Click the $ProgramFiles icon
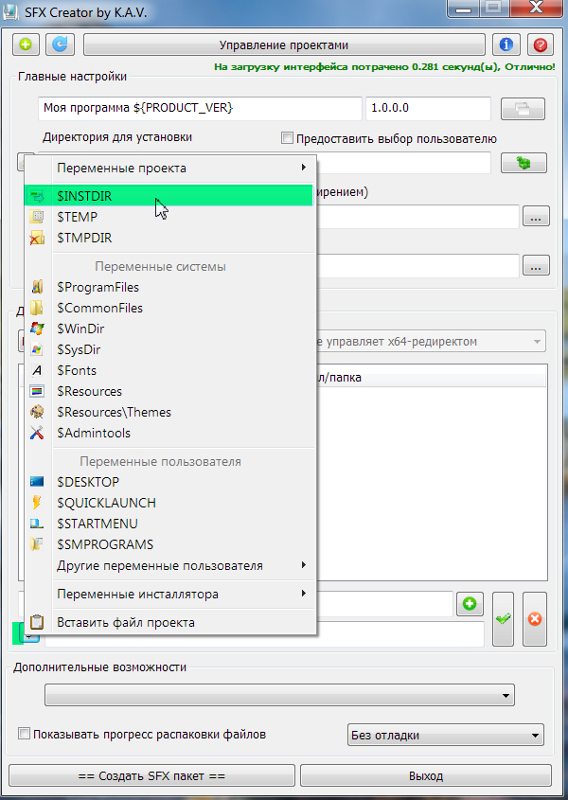568x800 pixels. [x=37, y=287]
